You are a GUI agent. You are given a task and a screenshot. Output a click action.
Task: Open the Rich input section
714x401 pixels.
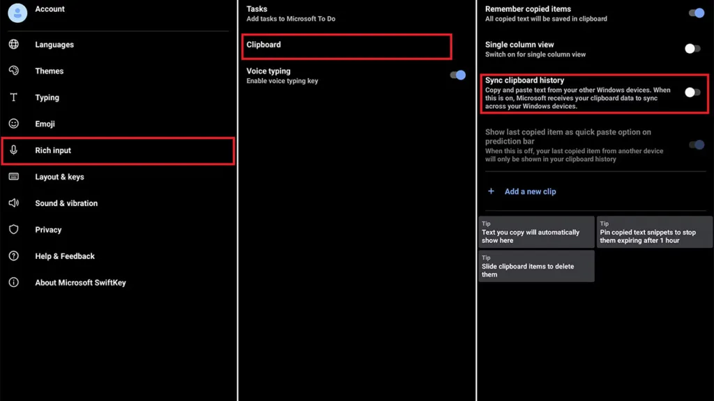tap(119, 150)
